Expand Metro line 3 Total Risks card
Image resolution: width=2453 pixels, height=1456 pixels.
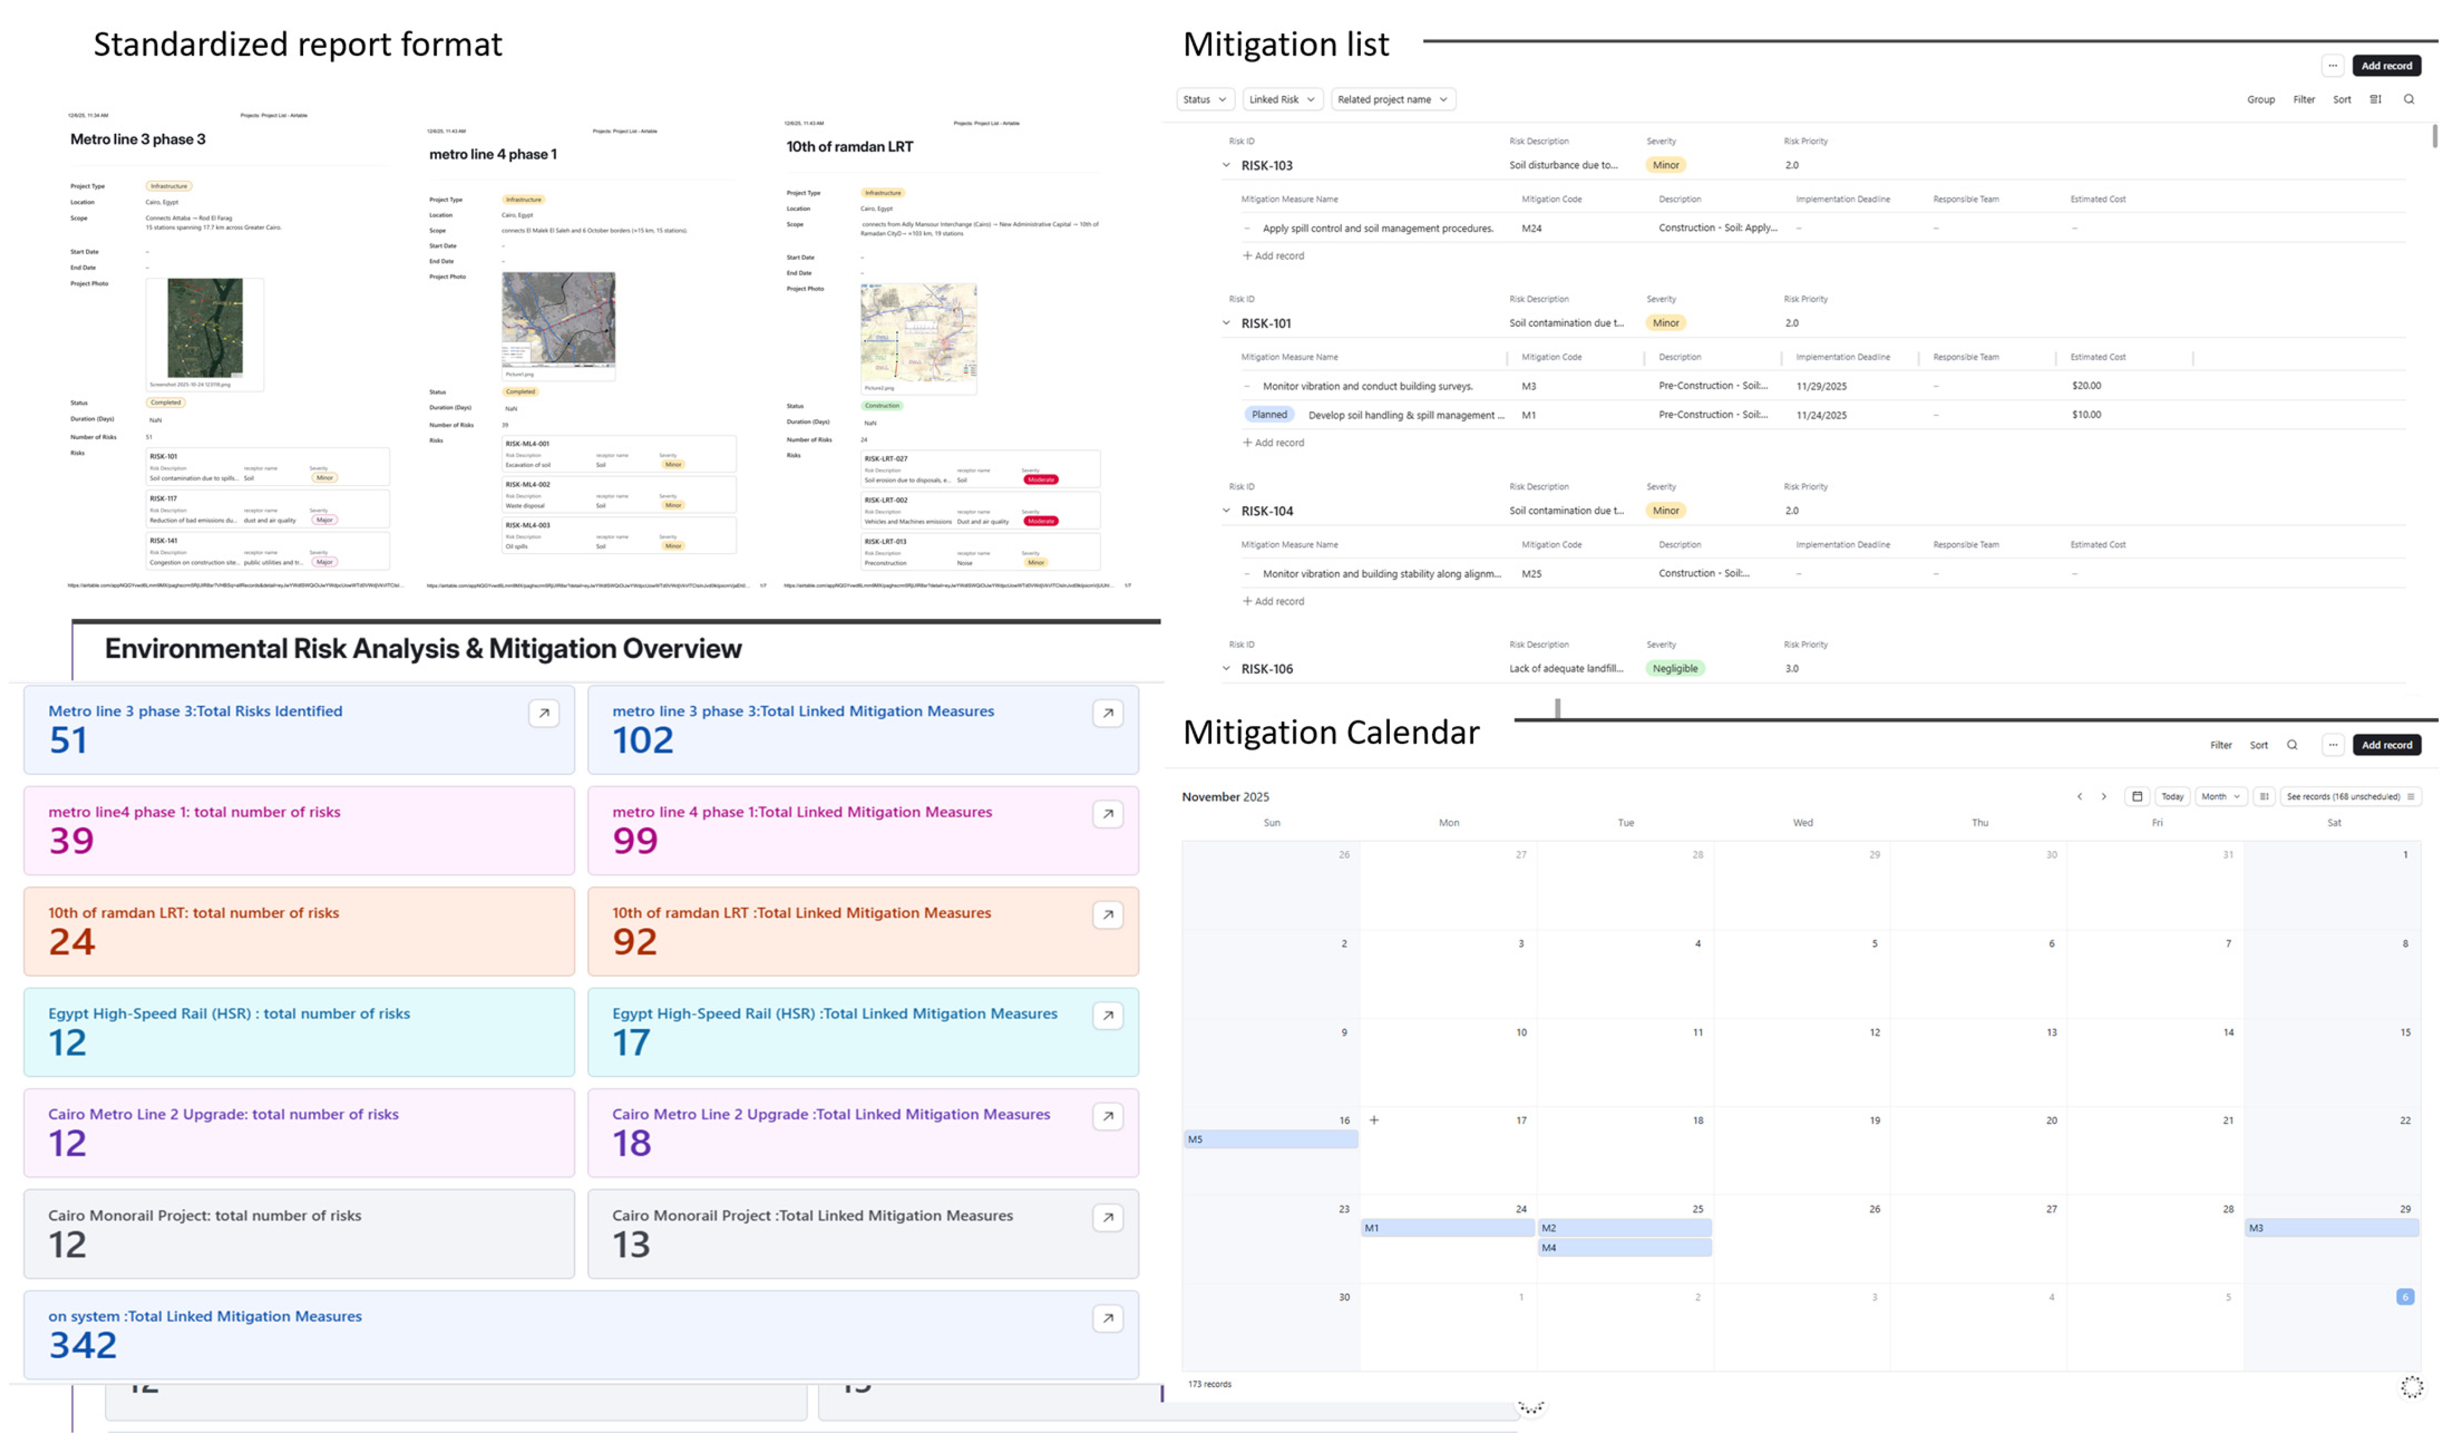544,713
